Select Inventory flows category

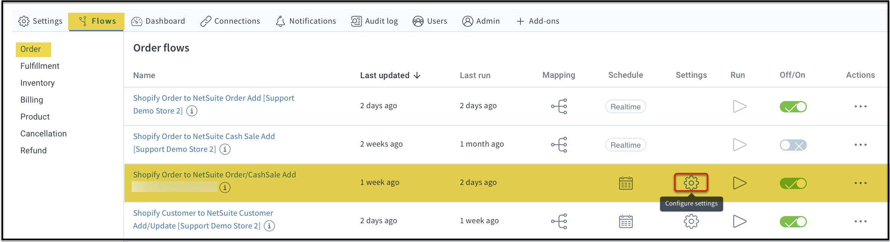click(x=38, y=83)
